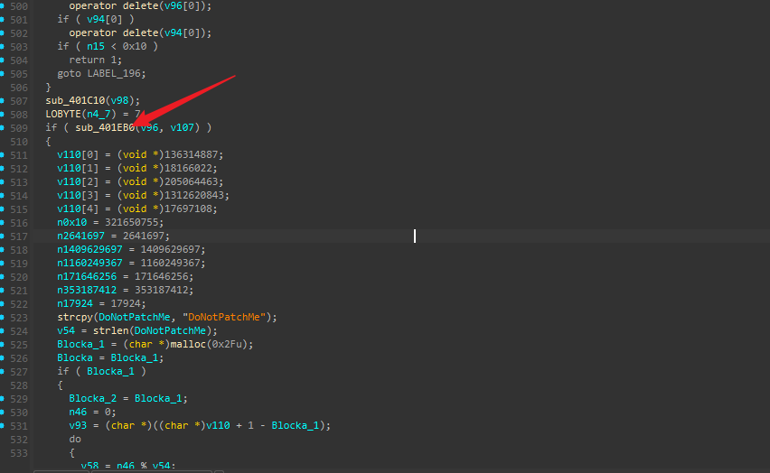The image size is (770, 473).
Task: Select v96 argument in sub_401EB0 call
Action: pos(150,127)
